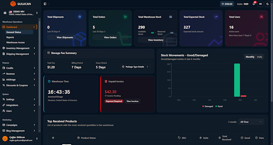Open the notifications bell

point(254,4)
